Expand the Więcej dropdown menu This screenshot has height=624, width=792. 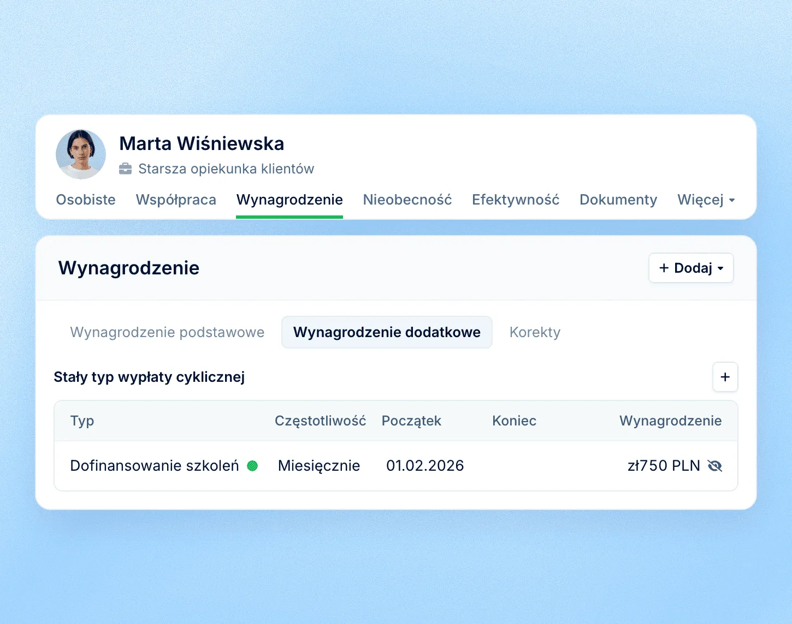[x=706, y=200]
